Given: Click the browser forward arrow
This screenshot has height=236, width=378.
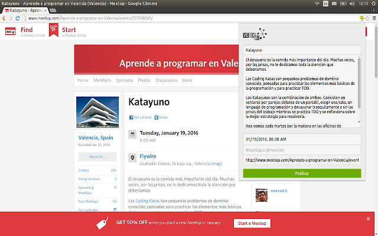Looking at the screenshot, I should tap(11, 18).
